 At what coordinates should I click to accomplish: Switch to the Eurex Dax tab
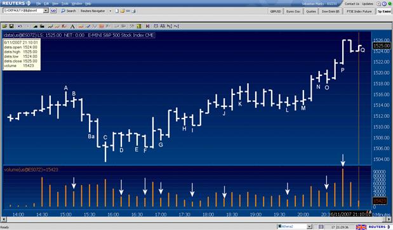[293, 11]
